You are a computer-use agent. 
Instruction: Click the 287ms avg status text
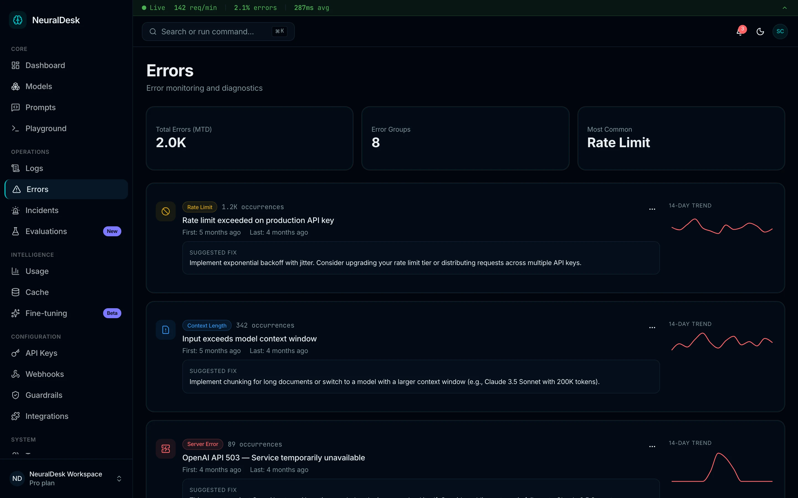tap(312, 8)
